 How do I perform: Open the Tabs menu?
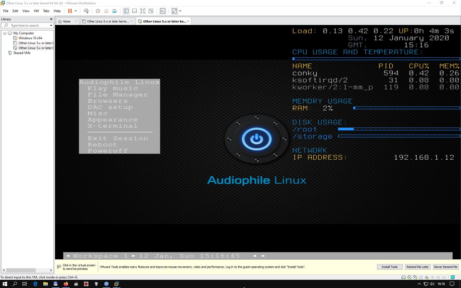click(46, 11)
